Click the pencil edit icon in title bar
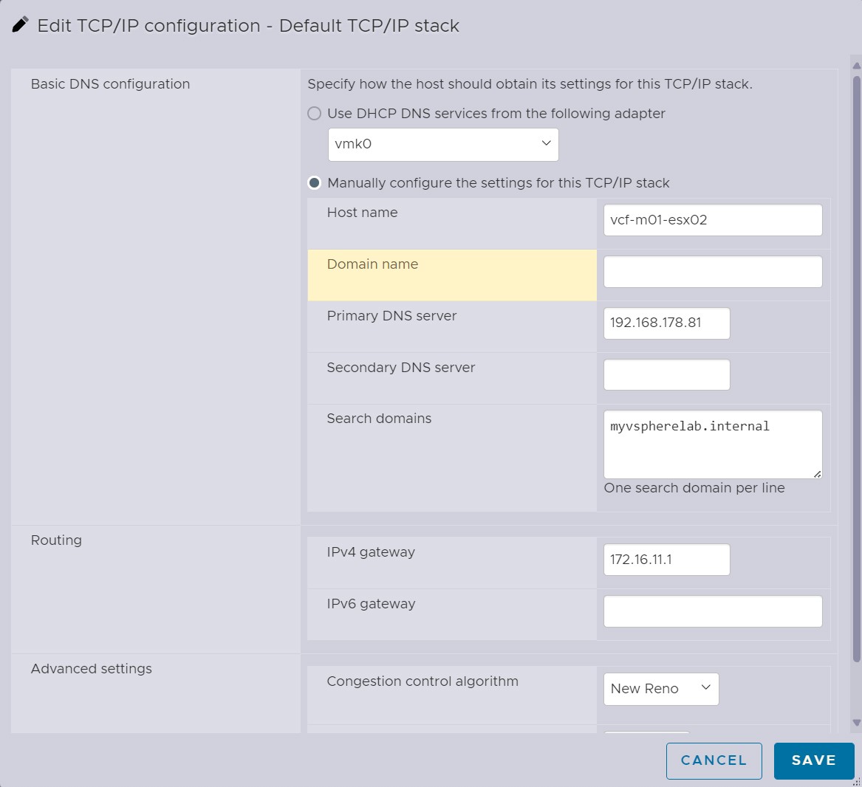 20,23
